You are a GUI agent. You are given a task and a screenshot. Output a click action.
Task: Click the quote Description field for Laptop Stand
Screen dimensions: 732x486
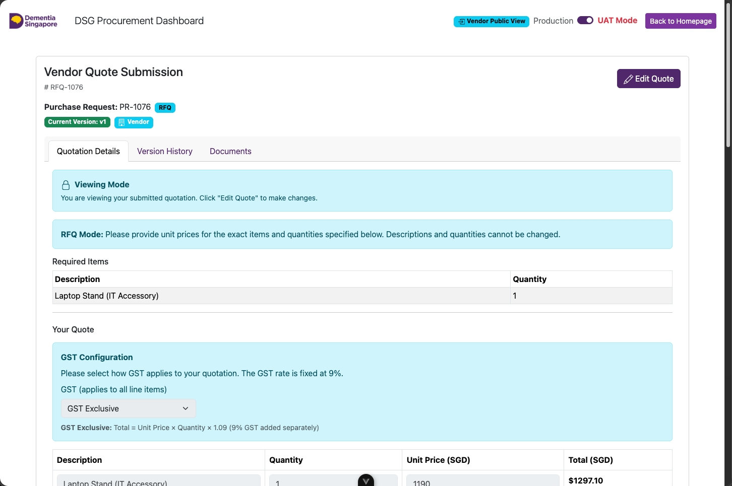pos(159,480)
